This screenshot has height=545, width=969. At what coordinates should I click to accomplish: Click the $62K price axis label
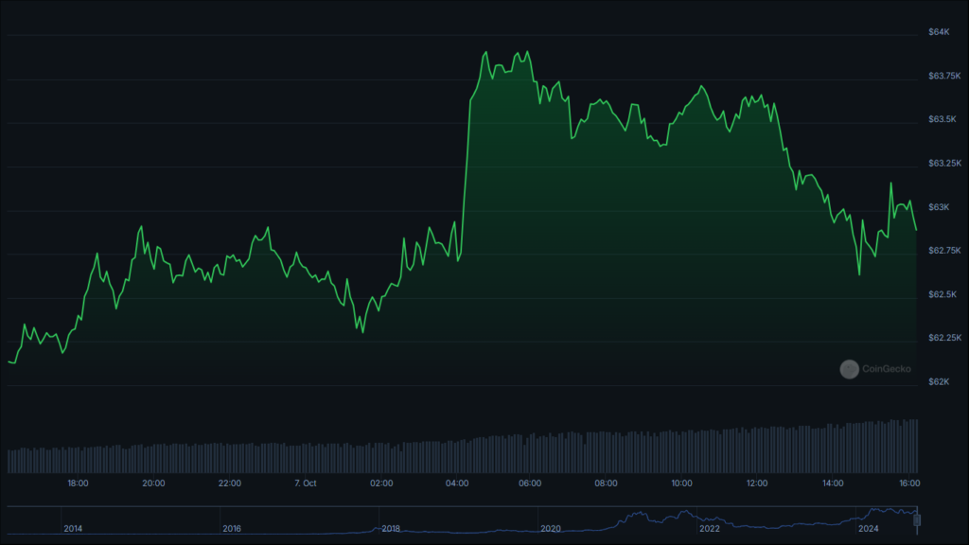tap(939, 382)
